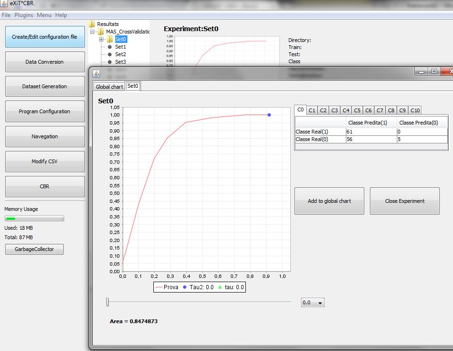Click the Java icon in the eXiT*CBR title bar
The image size is (453, 351).
[4, 3]
